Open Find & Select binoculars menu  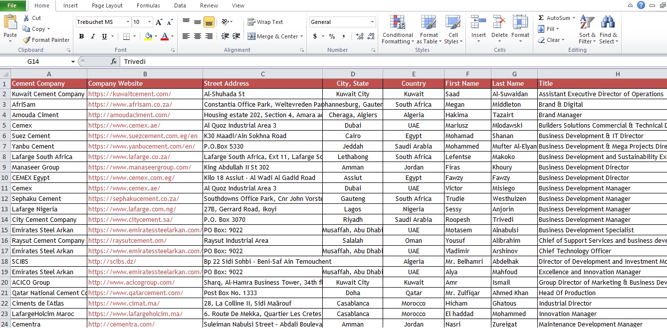(609, 29)
